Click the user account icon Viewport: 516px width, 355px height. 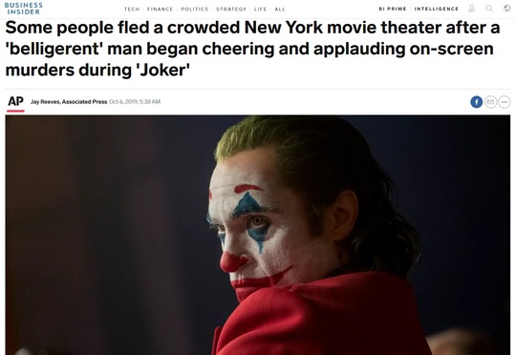(x=472, y=9)
